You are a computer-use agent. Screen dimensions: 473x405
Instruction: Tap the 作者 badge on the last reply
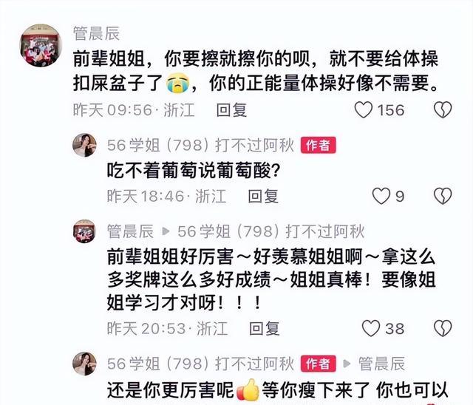[x=318, y=364]
